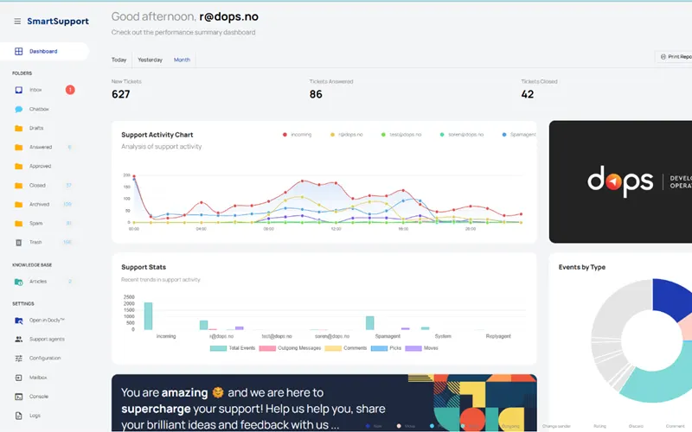Toggle Total Events in Support Stats legend

pos(233,348)
